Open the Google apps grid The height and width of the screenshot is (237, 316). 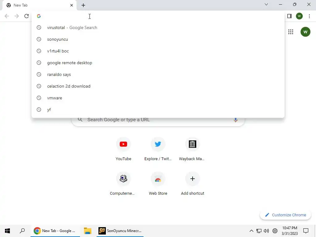(x=291, y=32)
